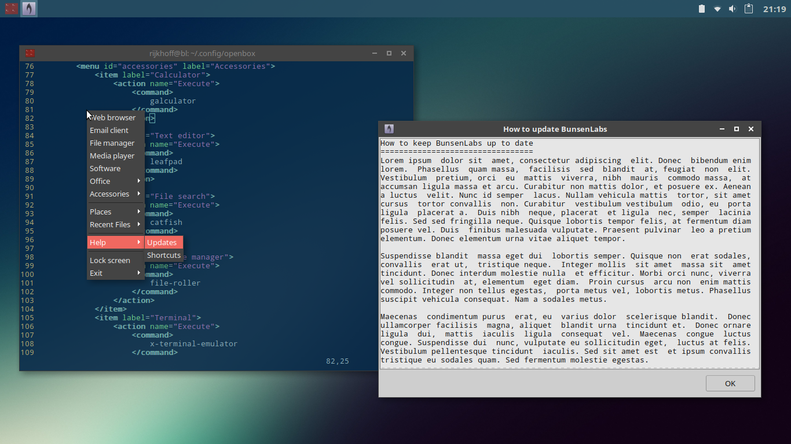Click the catfish line in the editor

(166, 222)
